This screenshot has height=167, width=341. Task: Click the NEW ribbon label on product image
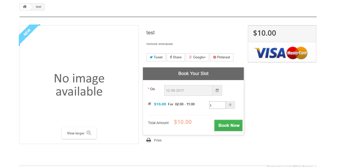pos(27,32)
